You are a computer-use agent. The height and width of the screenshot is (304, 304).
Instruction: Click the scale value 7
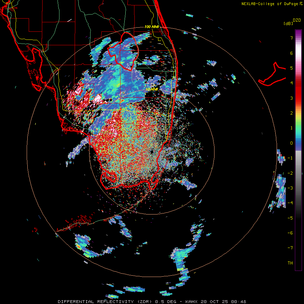pyautogui.click(x=292, y=38)
